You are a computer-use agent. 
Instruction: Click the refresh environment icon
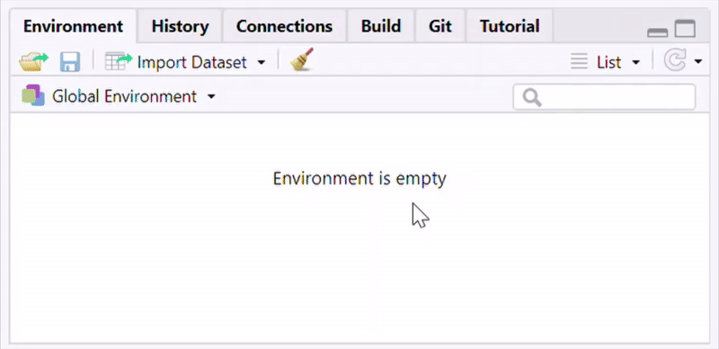675,60
